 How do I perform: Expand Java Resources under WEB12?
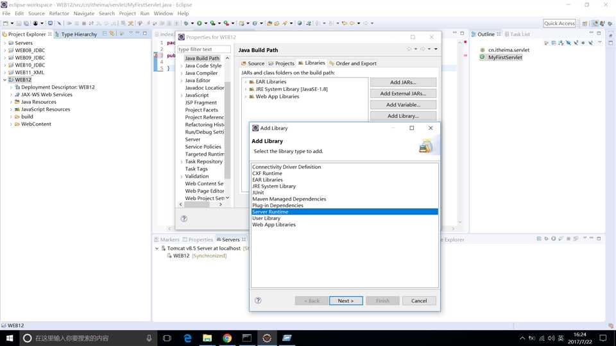[x=11, y=102]
